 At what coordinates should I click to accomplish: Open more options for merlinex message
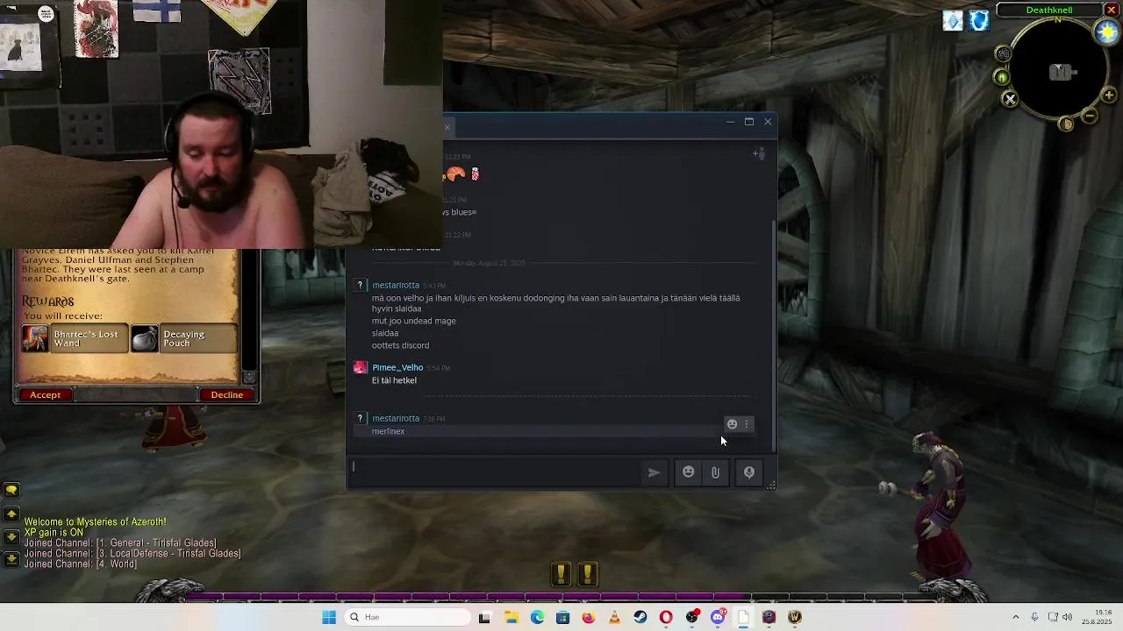(x=747, y=424)
